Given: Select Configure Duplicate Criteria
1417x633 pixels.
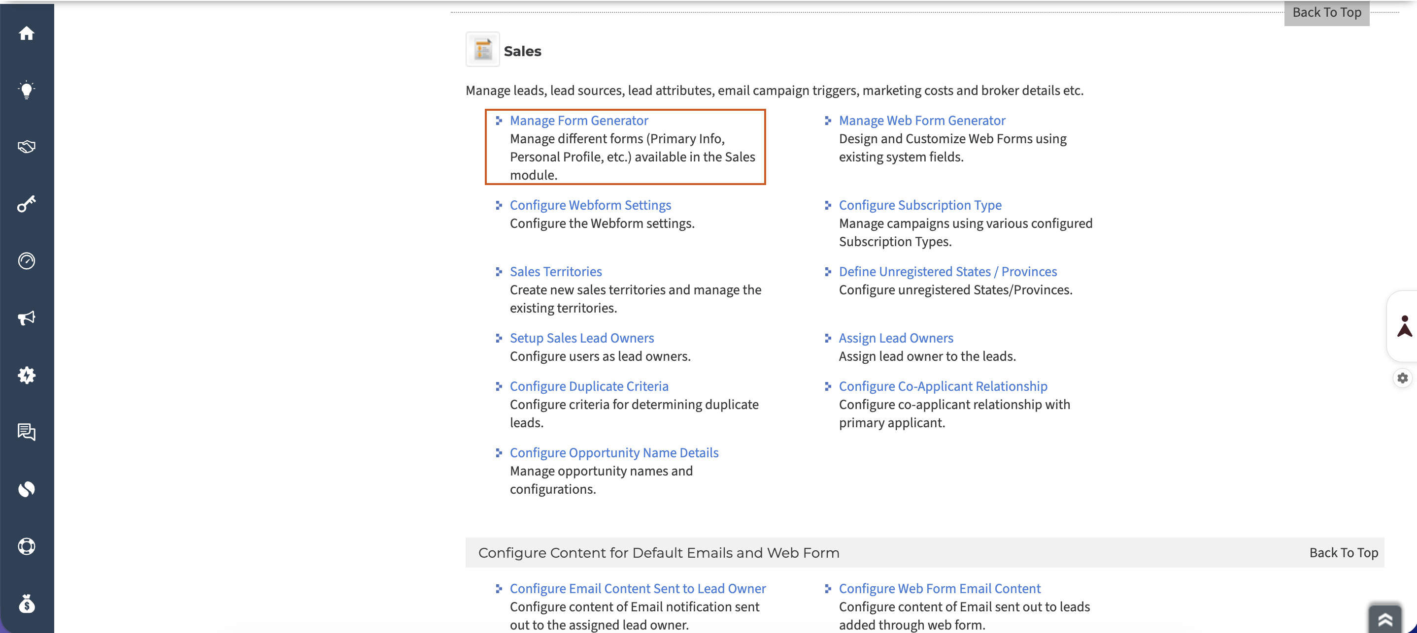Looking at the screenshot, I should [589, 386].
